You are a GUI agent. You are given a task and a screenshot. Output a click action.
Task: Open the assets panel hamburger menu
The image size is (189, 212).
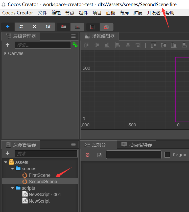(73, 145)
